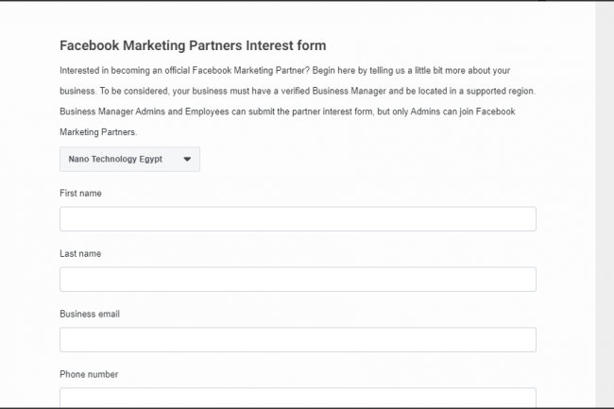
Task: Click the Facebook Marketing Partners Interest form heading
Action: 193,45
